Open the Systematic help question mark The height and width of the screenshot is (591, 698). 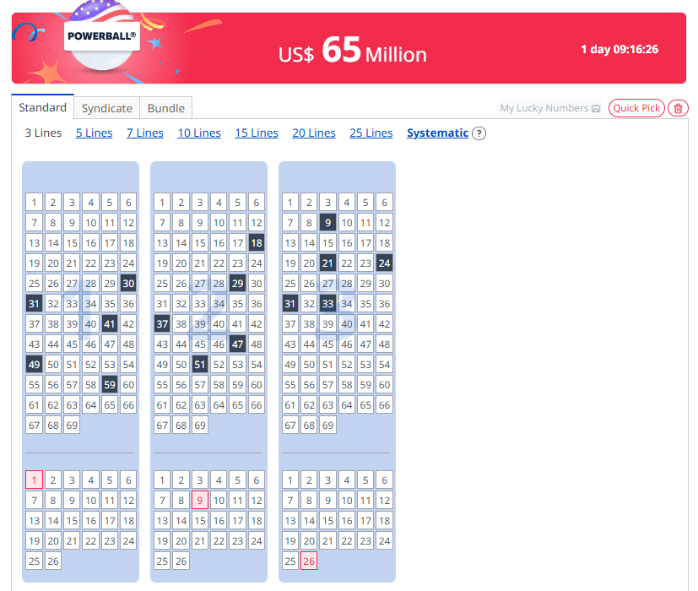(479, 133)
